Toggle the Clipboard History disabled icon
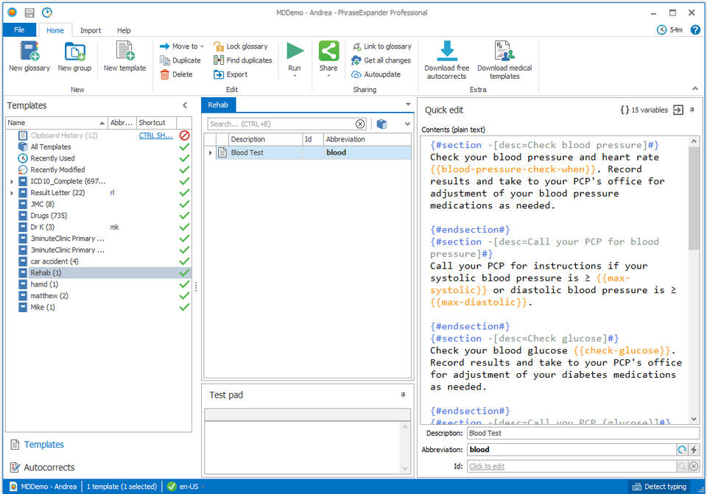This screenshot has height=494, width=707. tap(184, 135)
